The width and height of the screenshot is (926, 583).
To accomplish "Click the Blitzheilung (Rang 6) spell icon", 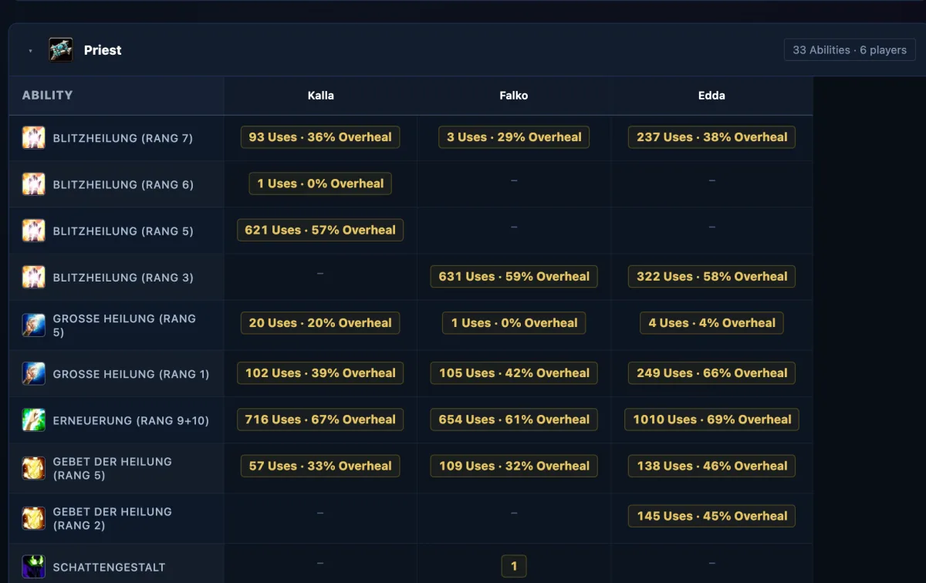I will coord(34,184).
